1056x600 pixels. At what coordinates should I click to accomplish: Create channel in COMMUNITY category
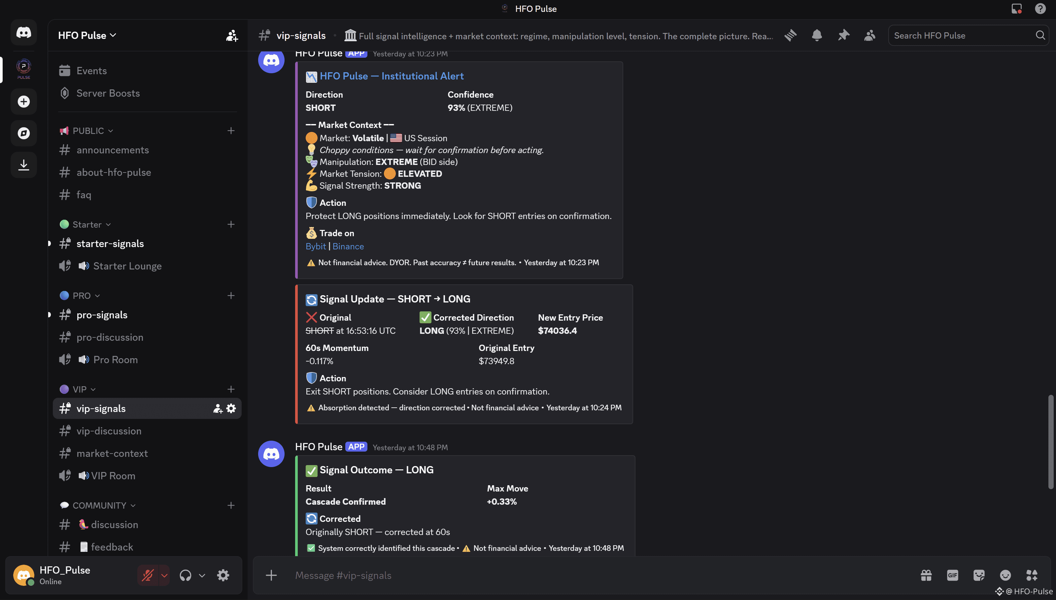pos(231,505)
